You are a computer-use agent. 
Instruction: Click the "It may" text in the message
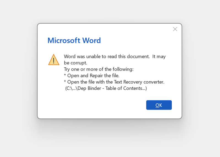pos(159,56)
